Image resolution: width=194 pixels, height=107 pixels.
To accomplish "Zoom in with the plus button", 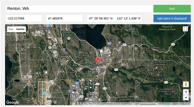I will (186, 92).
